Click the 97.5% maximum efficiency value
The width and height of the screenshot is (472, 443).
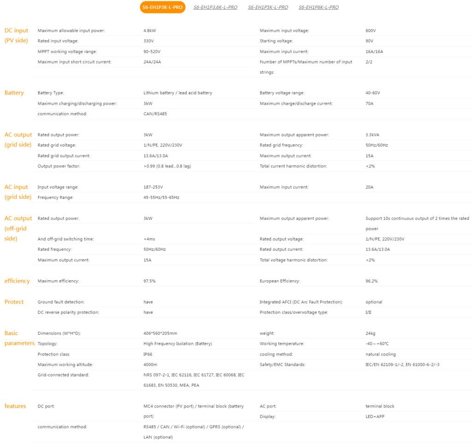pos(150,281)
